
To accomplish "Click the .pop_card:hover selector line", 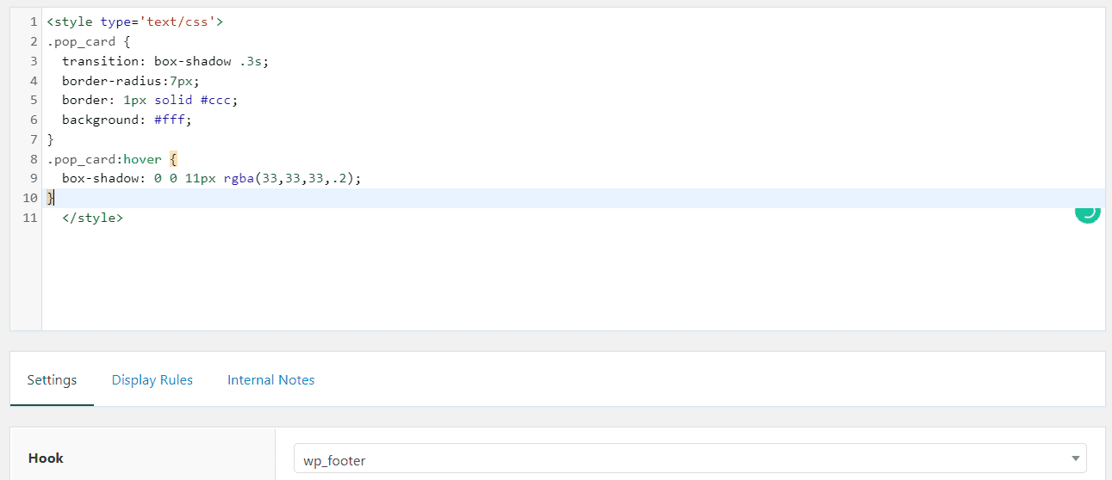I will 112,159.
